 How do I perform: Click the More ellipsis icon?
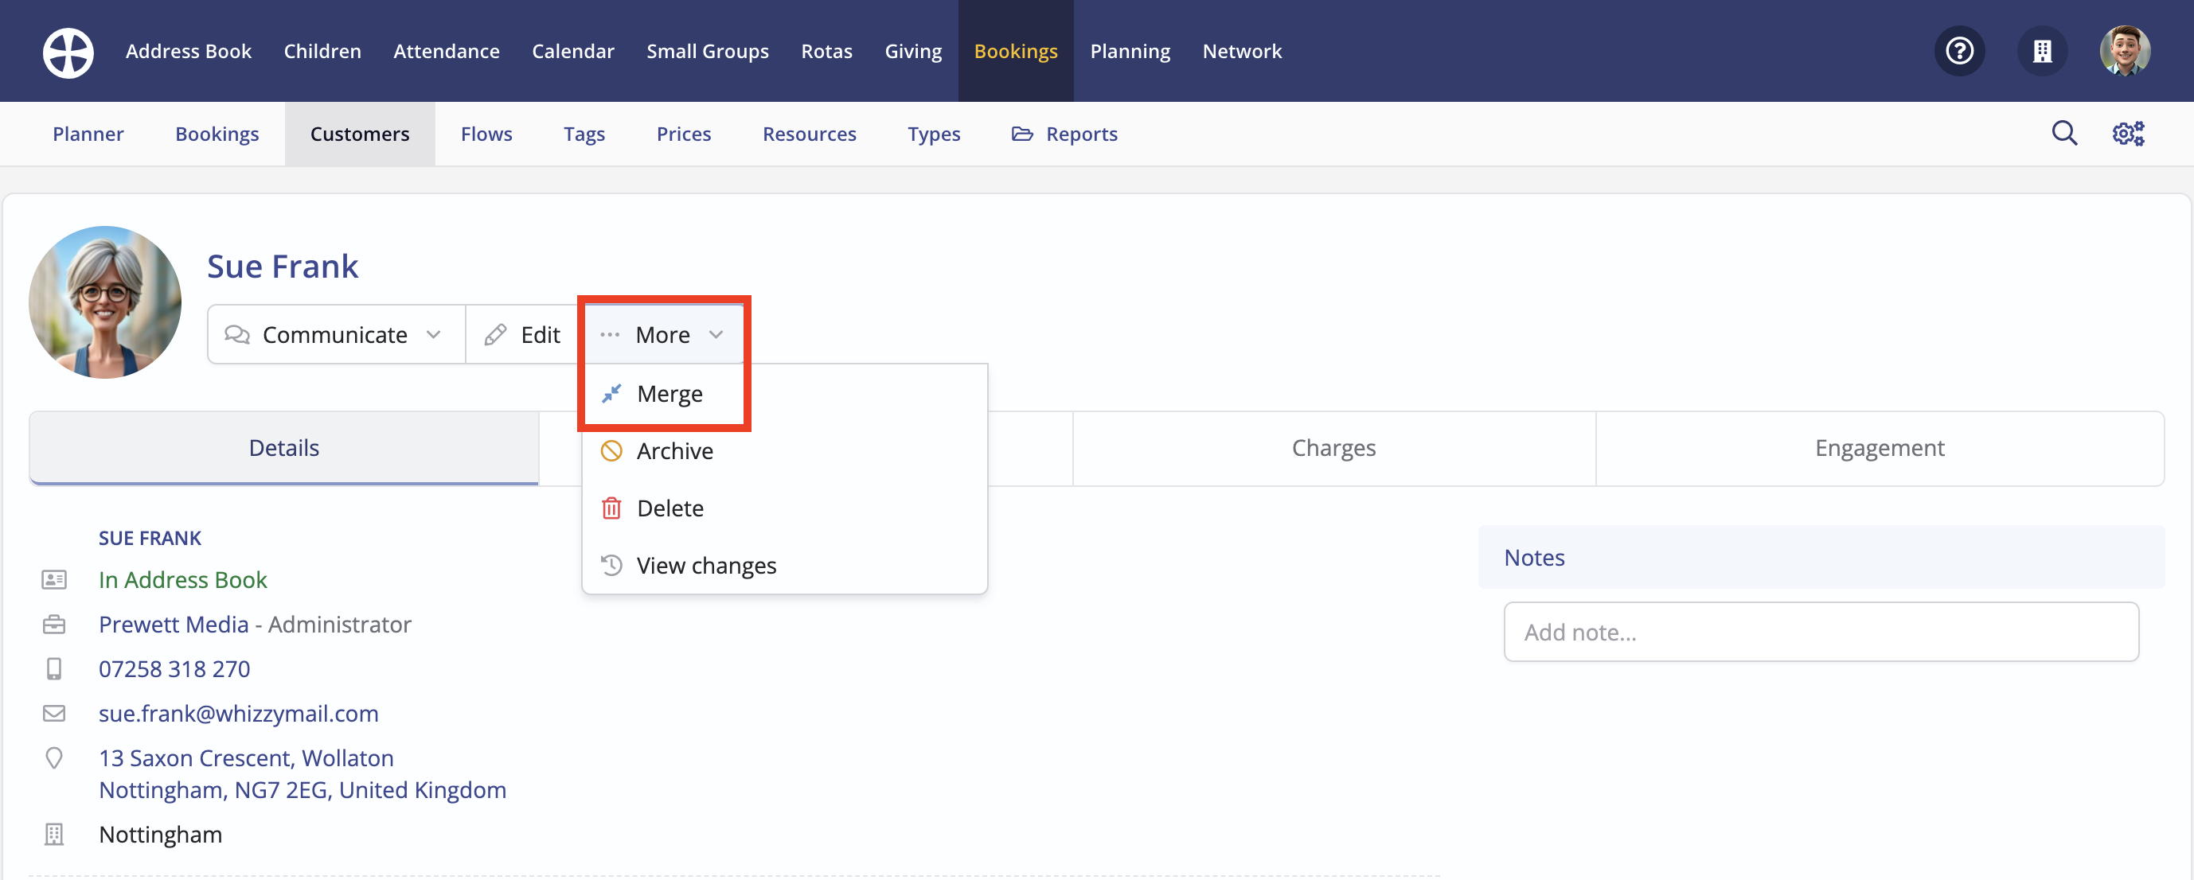(x=609, y=334)
